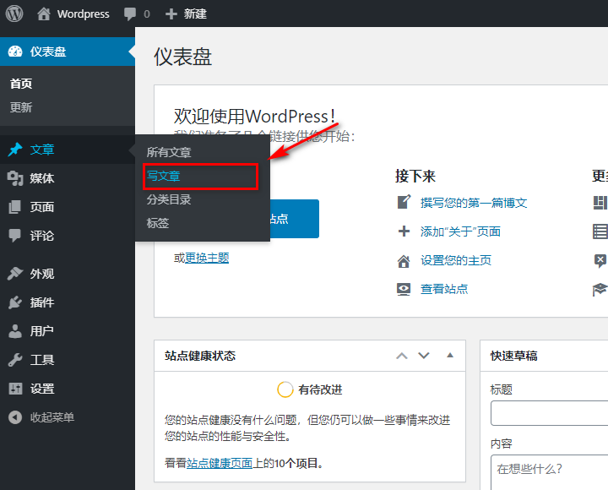The height and width of the screenshot is (490, 608).
Task: Click the plus icon beside 添加"关于"页面
Action: tap(404, 231)
